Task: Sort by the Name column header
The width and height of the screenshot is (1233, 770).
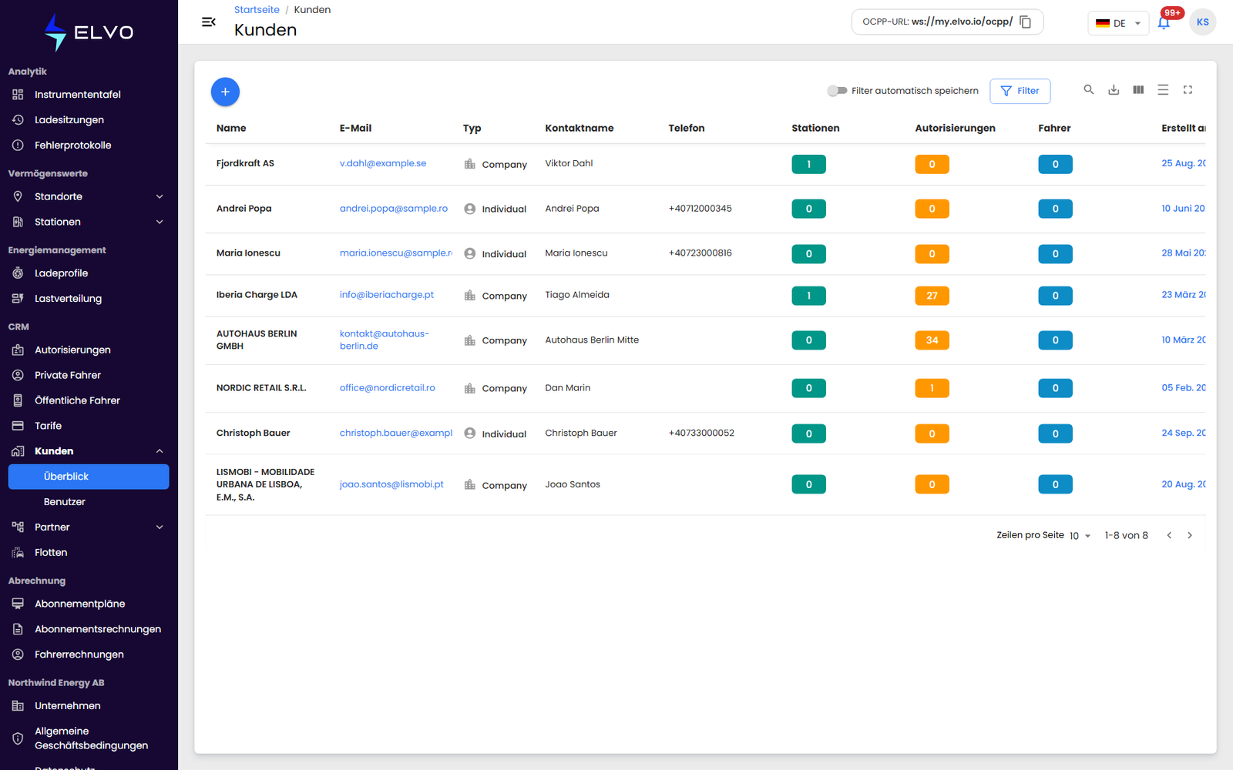Action: 231,129
